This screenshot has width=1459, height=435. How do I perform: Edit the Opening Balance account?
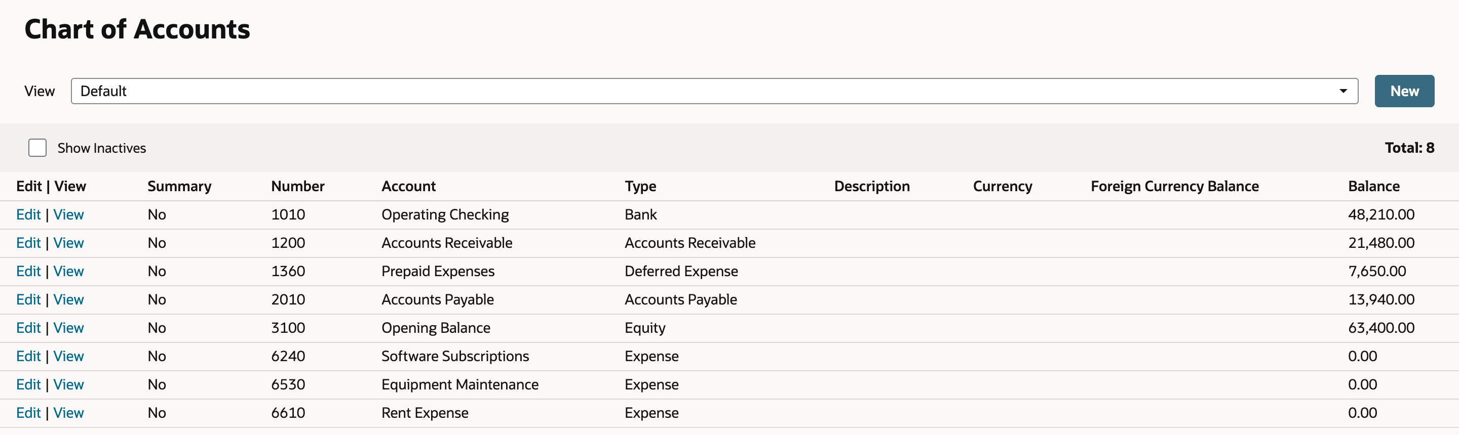28,328
